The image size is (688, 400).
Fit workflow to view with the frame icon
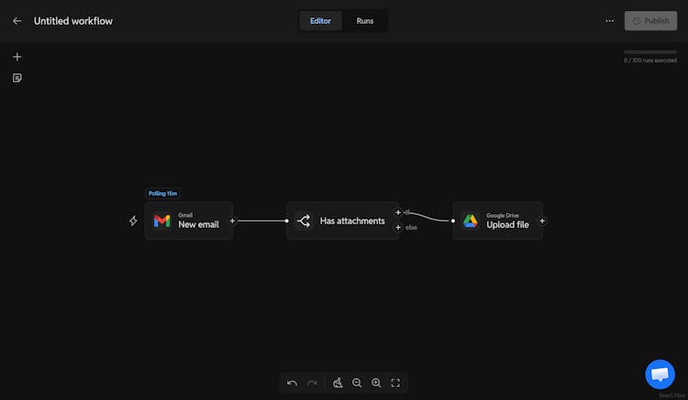click(395, 383)
